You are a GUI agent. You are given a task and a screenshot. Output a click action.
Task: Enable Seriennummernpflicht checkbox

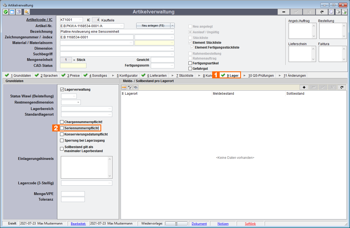coord(62,128)
